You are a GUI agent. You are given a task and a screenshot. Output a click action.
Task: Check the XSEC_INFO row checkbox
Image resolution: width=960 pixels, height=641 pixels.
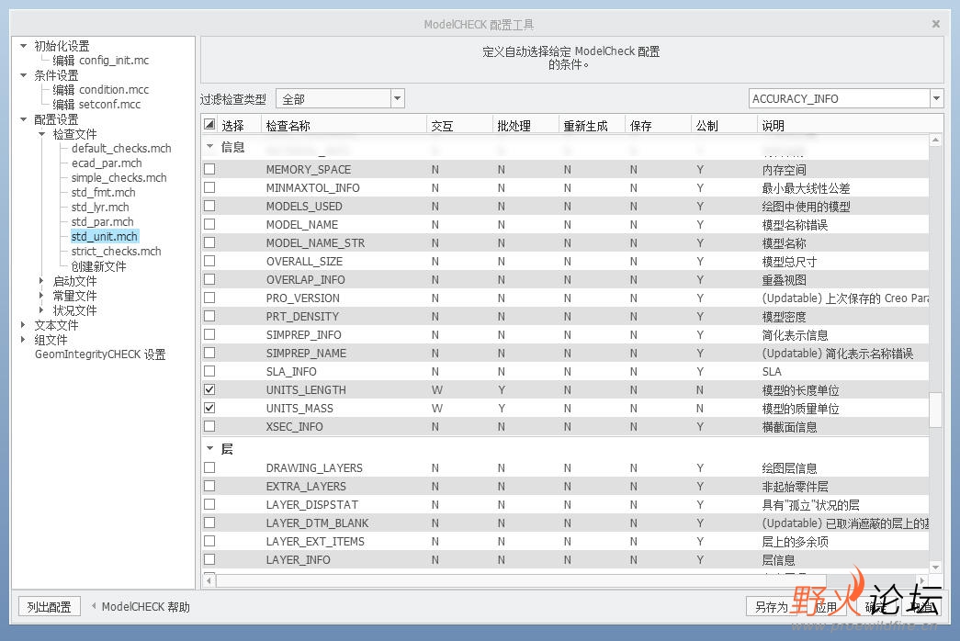(x=209, y=426)
